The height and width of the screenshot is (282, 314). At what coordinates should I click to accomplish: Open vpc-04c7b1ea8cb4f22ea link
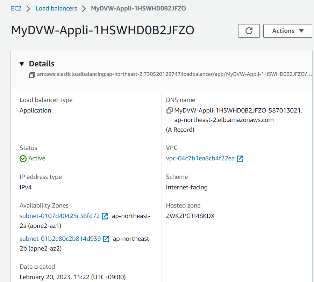coord(200,158)
